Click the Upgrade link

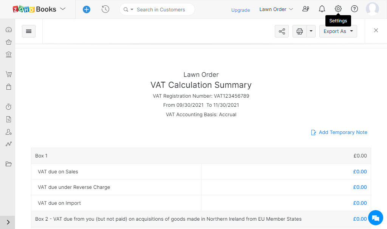240,10
